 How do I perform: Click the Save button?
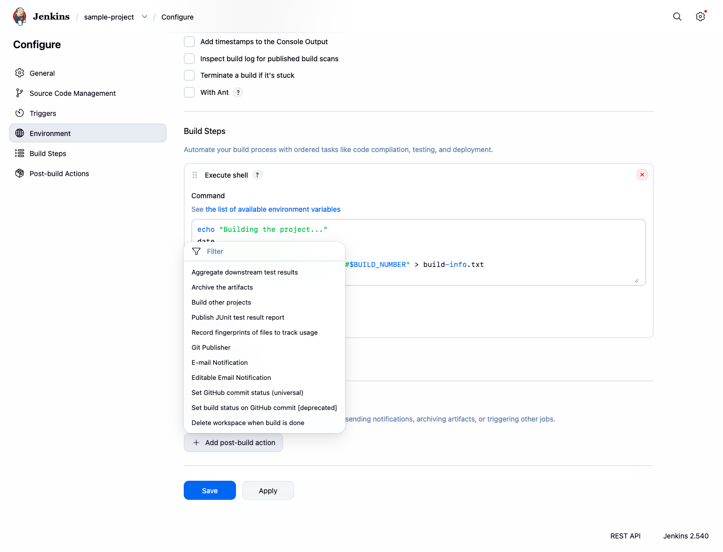pos(210,490)
